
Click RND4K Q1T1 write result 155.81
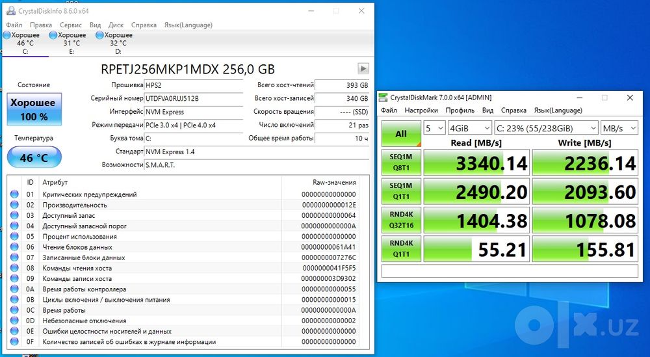585,248
